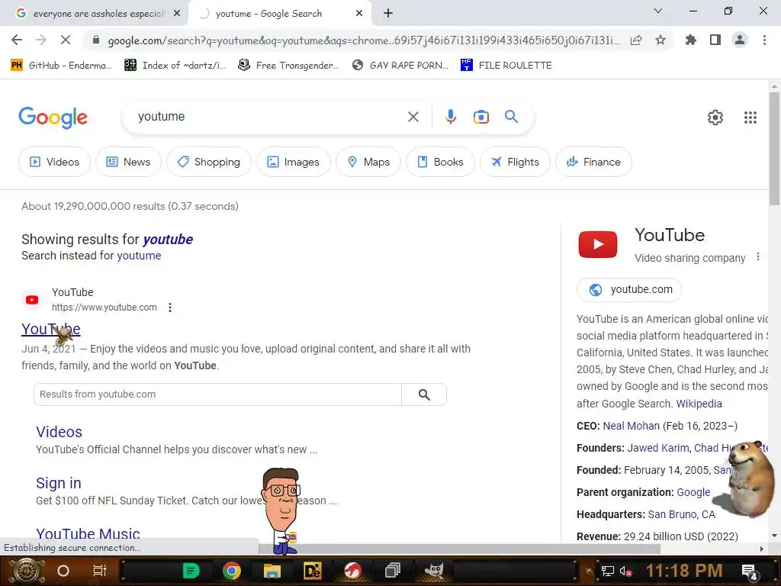Open the YouTube Music sitelink
The image size is (781, 586).
pyautogui.click(x=88, y=533)
